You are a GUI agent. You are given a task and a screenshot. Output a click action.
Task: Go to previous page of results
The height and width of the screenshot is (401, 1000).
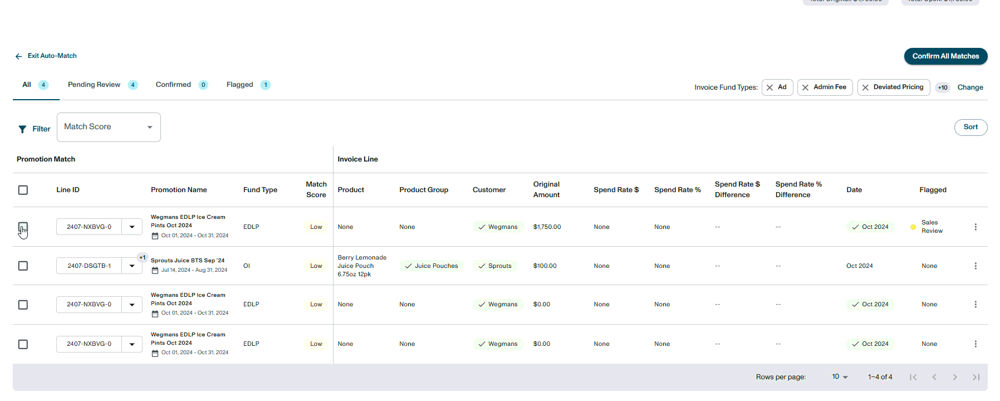coord(934,377)
